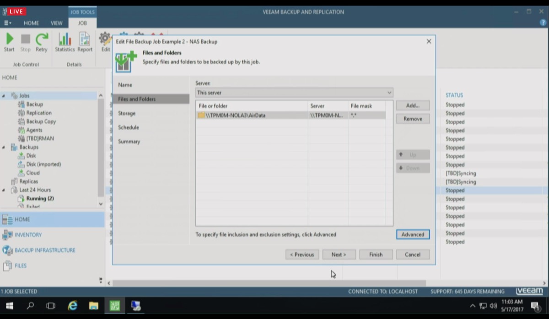Open the Server dropdown list
The height and width of the screenshot is (319, 549).
[x=389, y=93]
